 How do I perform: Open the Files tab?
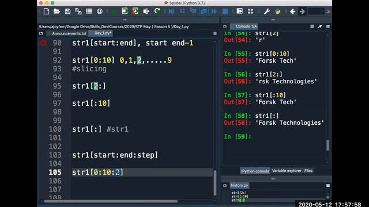pyautogui.click(x=308, y=171)
